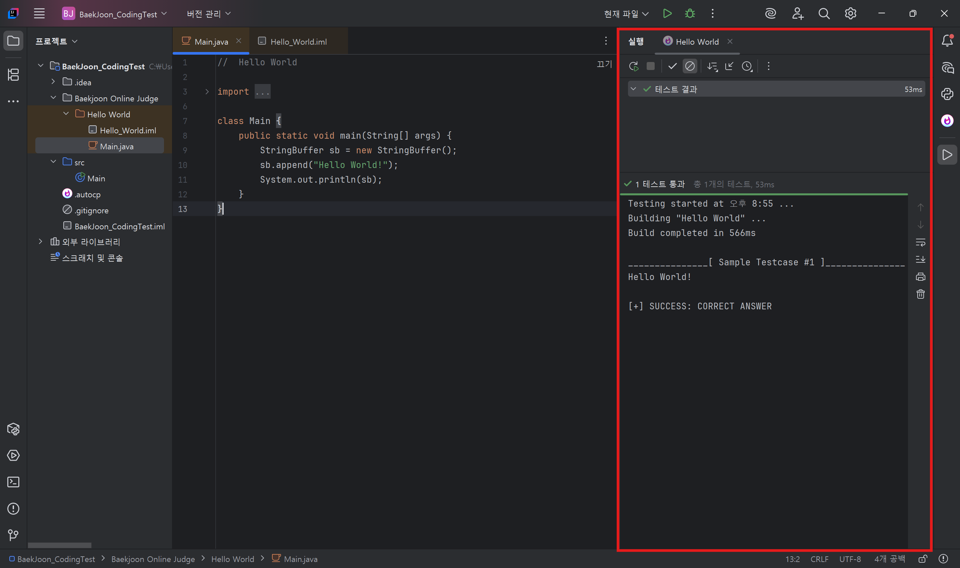This screenshot has width=960, height=568.
Task: Collapse the src folder
Action: [53, 162]
